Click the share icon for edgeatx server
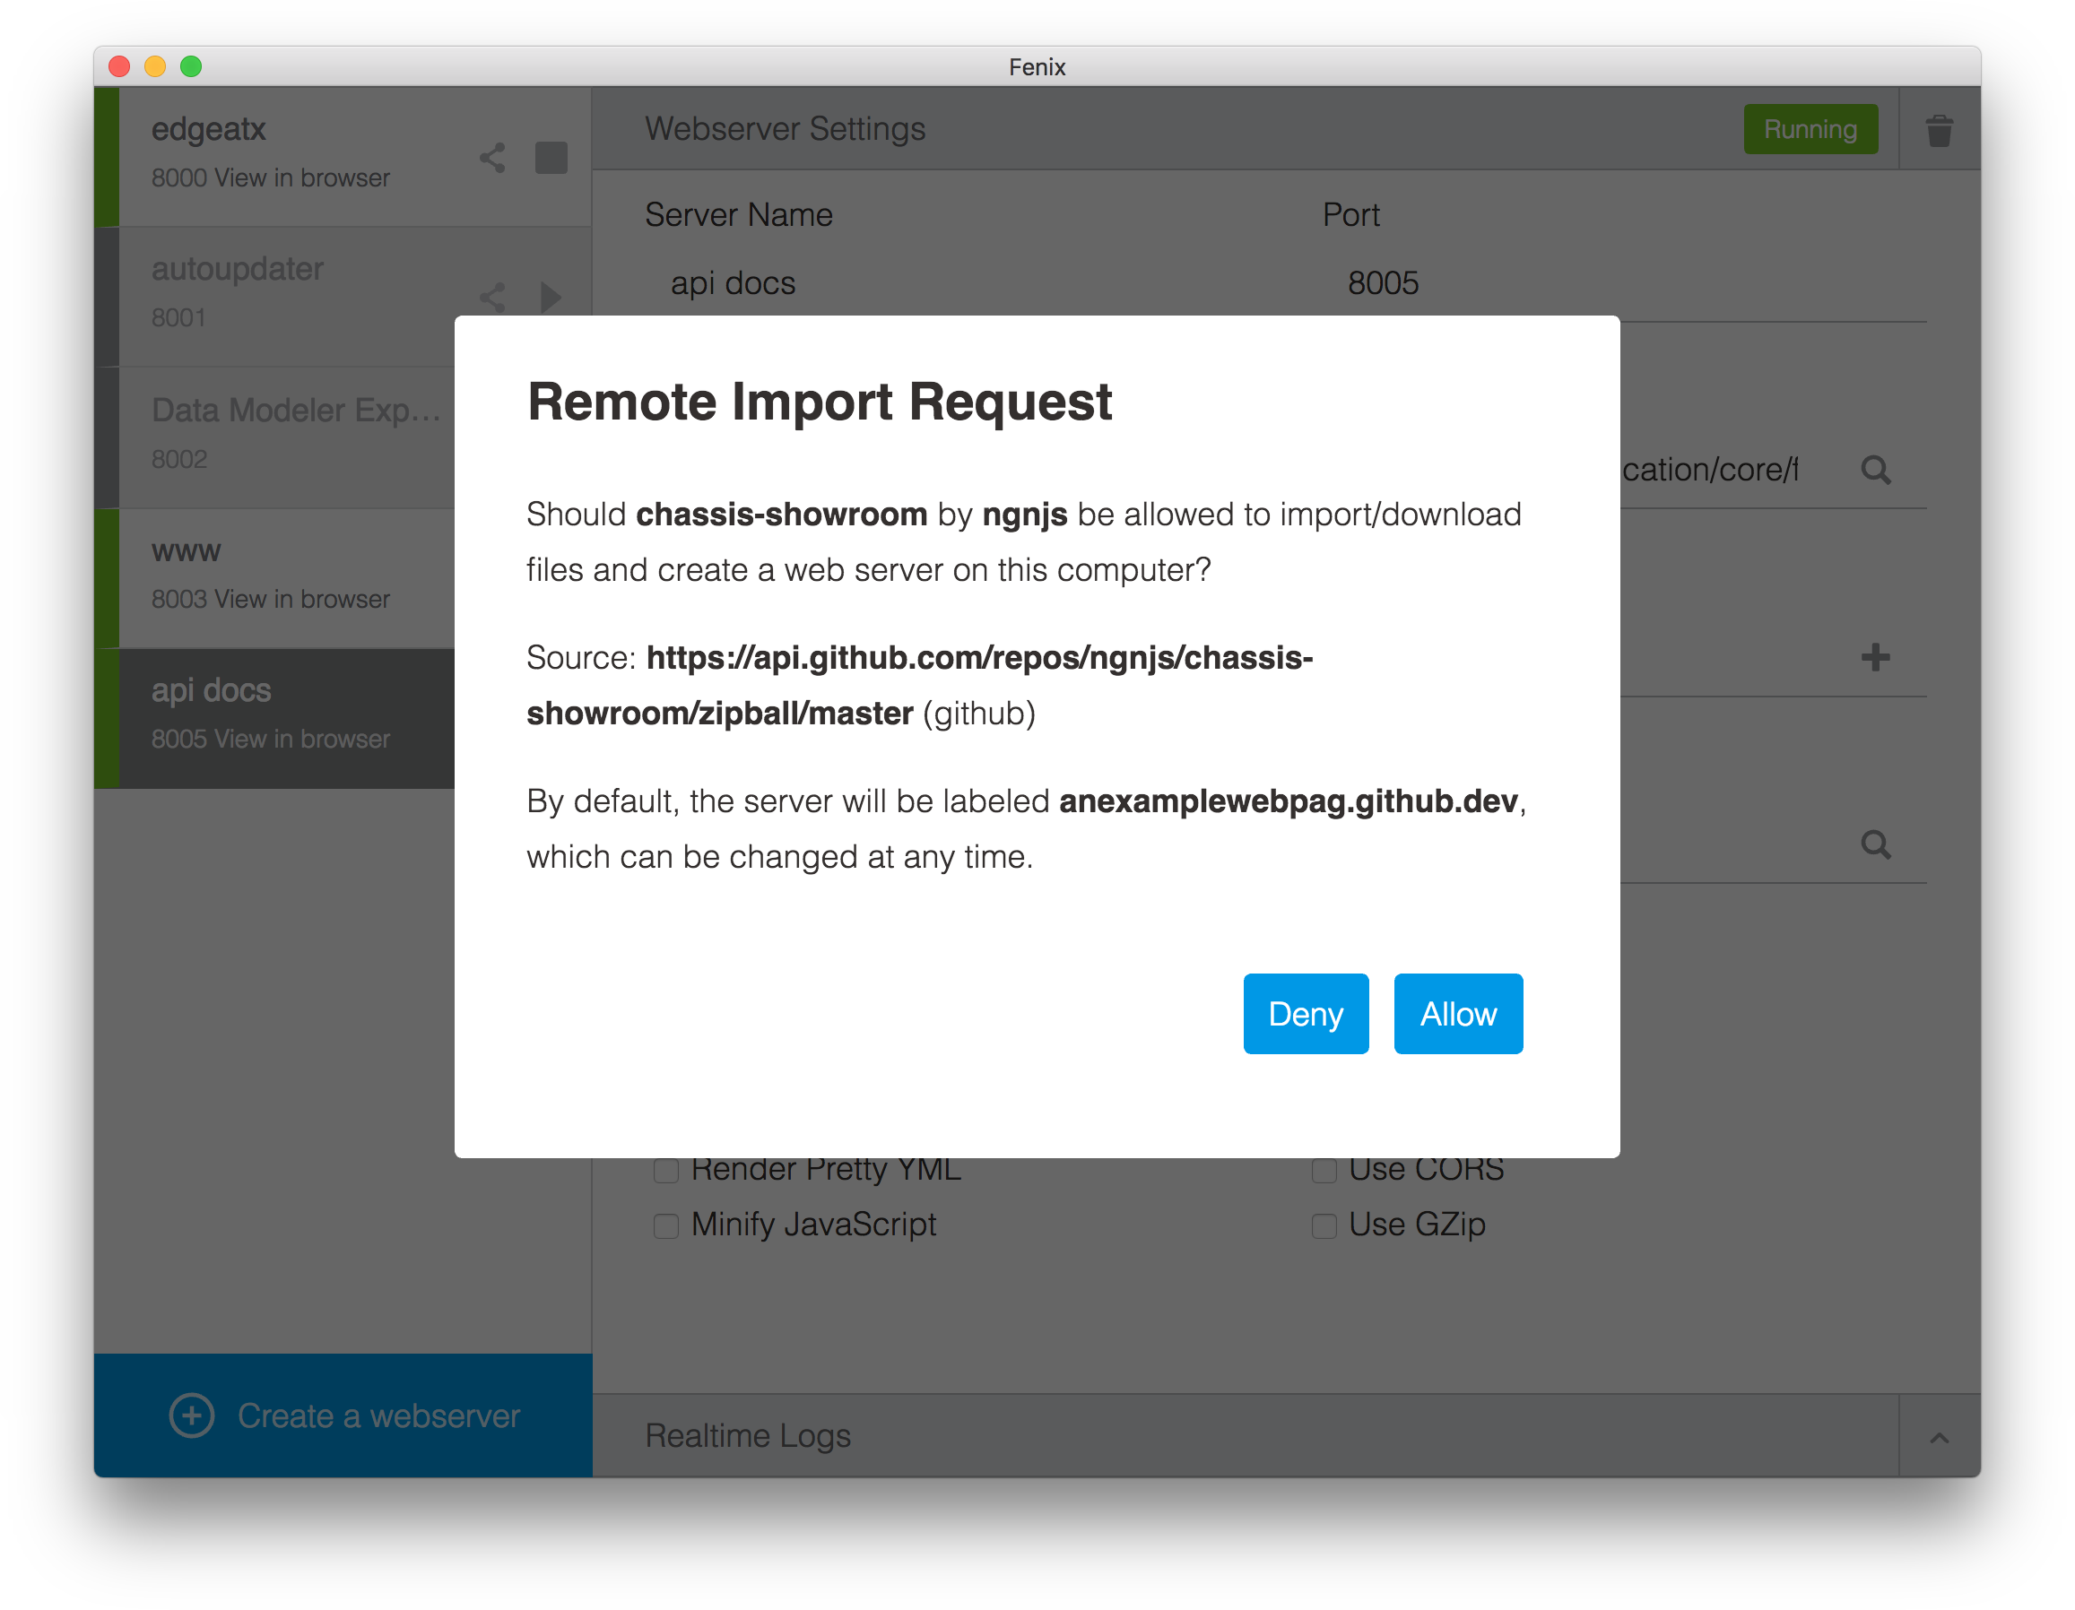The width and height of the screenshot is (2075, 1610). pyautogui.click(x=491, y=158)
